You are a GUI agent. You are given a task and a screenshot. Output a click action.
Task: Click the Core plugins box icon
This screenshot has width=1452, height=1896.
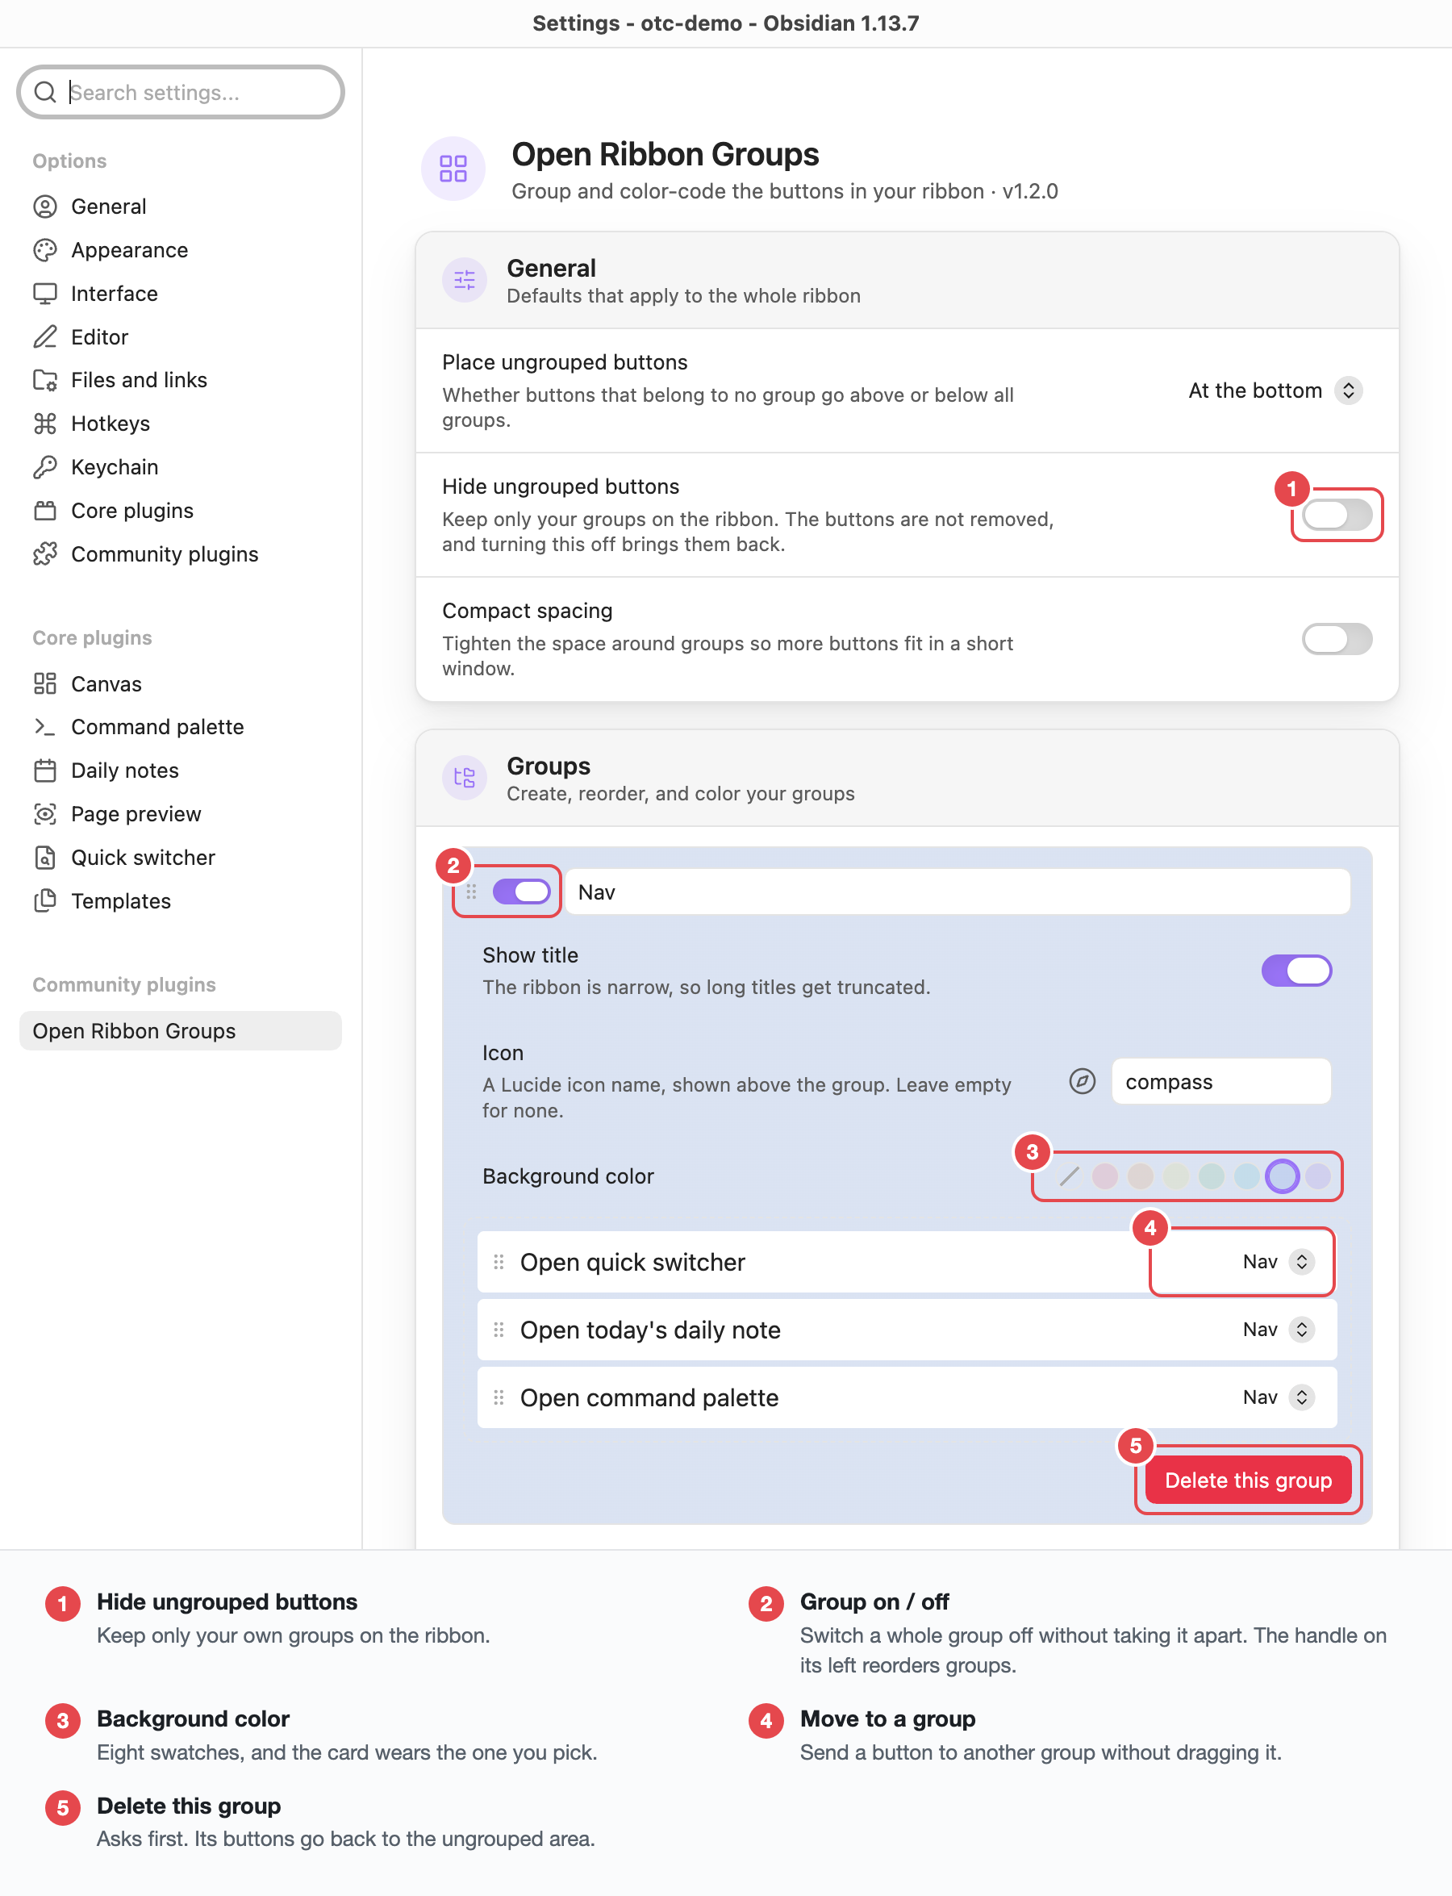tap(45, 510)
